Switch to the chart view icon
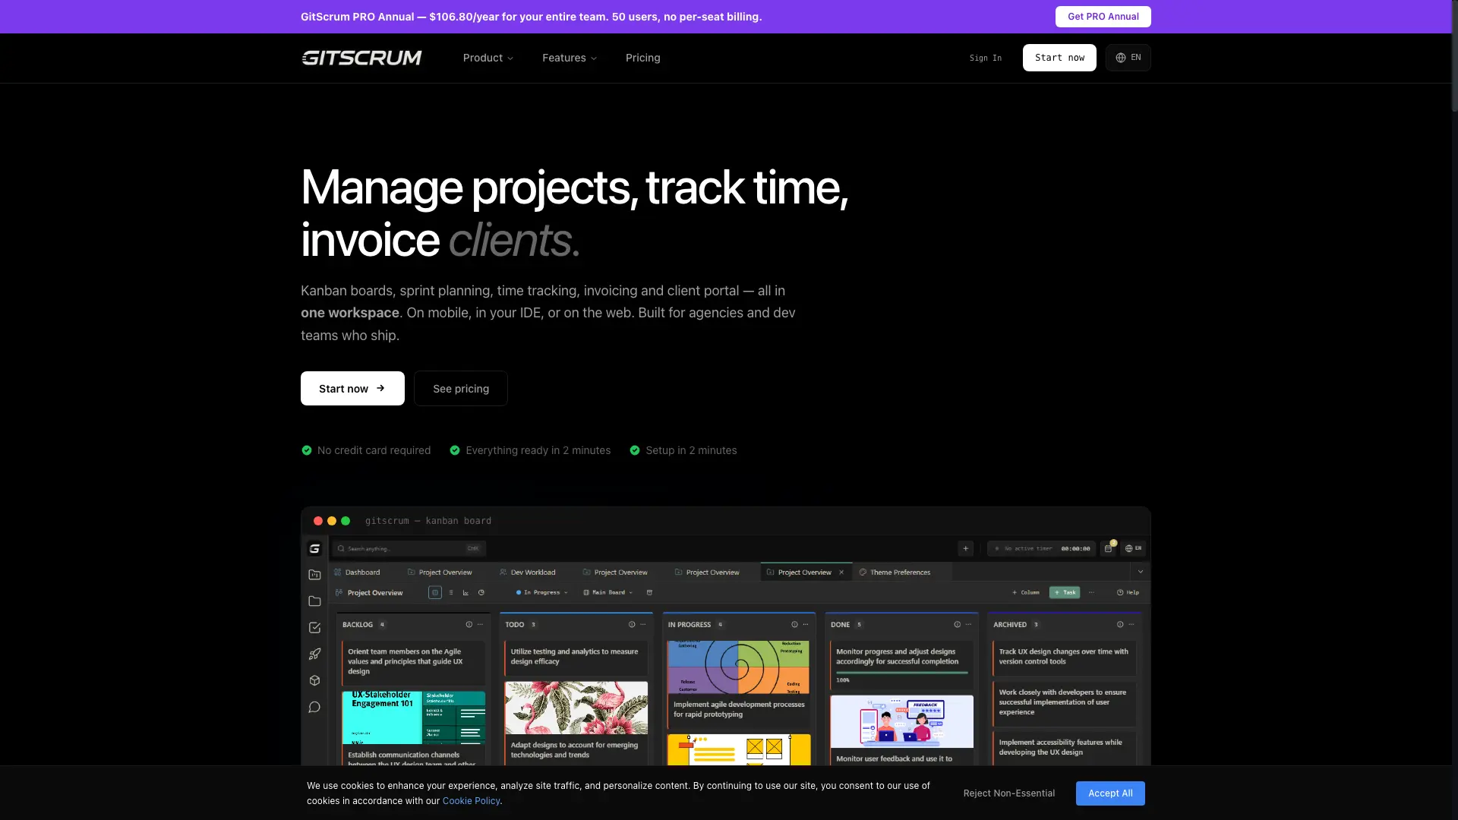Screen dimensions: 1458x820 click(465, 592)
